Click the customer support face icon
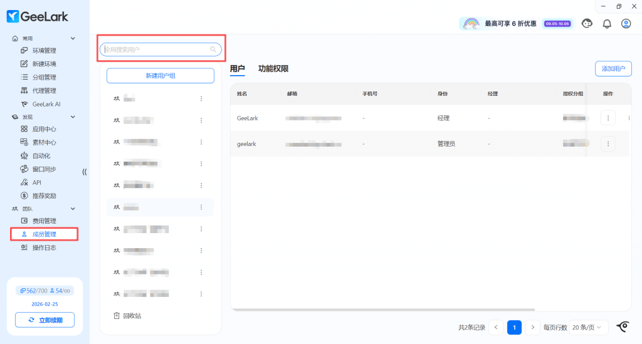Screen dimensions: 642x344 point(587,24)
